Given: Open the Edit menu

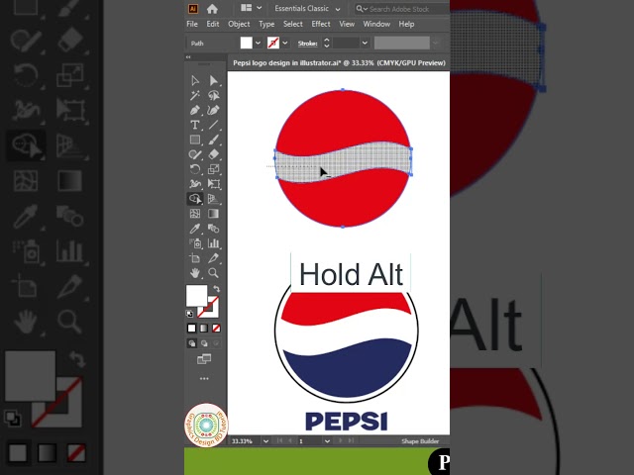Looking at the screenshot, I should point(213,24).
